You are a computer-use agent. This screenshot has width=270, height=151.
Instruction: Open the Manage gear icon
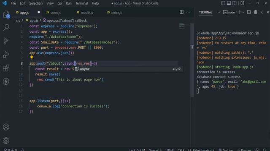click(x=6, y=141)
